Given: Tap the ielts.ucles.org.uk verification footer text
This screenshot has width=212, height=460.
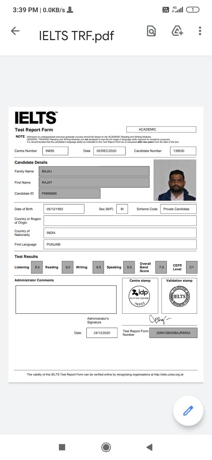Looking at the screenshot, I should point(105,374).
